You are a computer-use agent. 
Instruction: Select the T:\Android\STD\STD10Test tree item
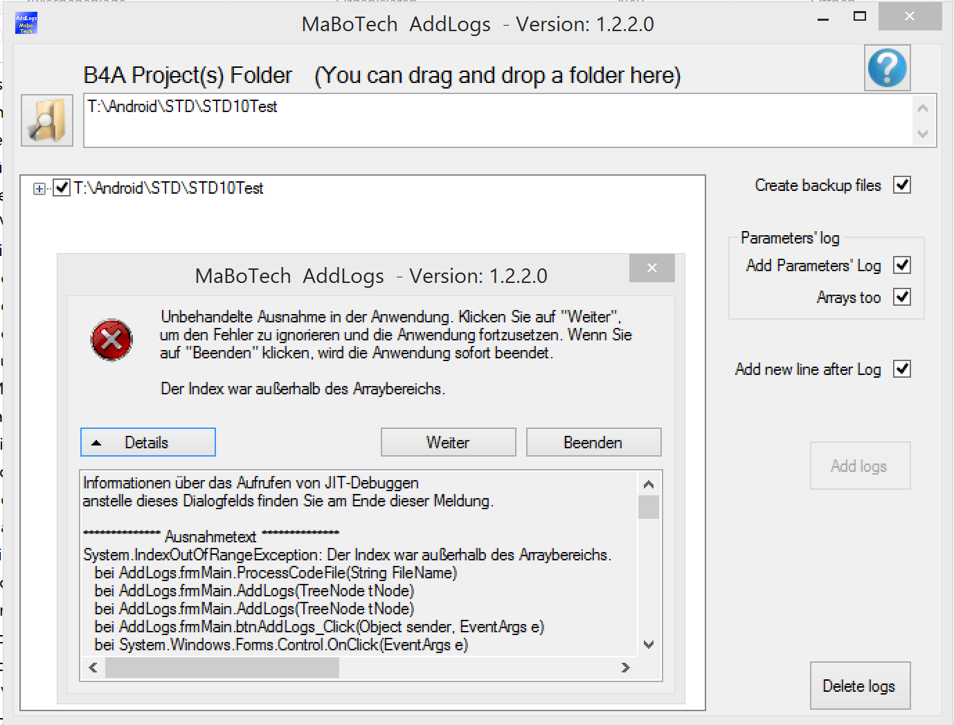pos(168,188)
